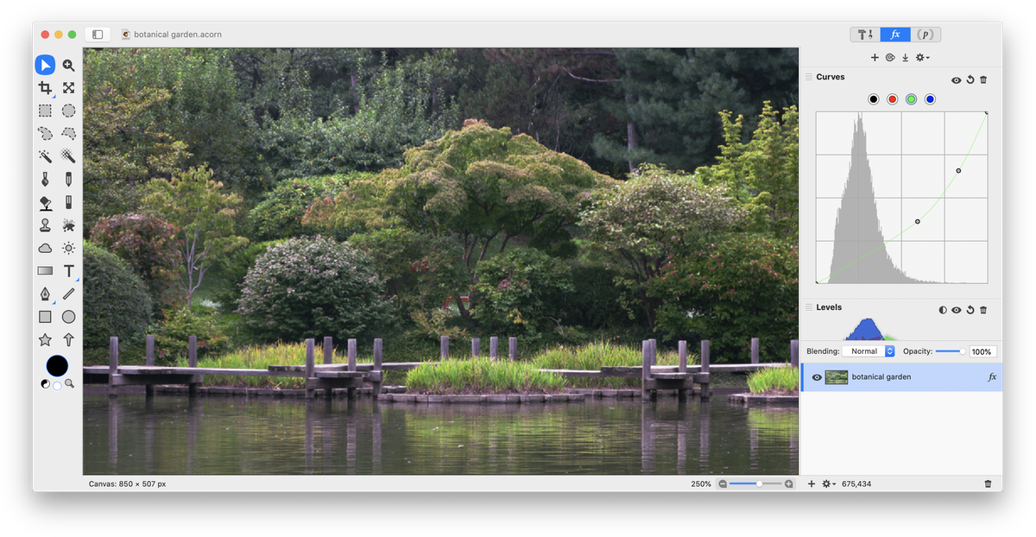
Task: Open the Blending mode Normal dropdown
Action: [869, 351]
